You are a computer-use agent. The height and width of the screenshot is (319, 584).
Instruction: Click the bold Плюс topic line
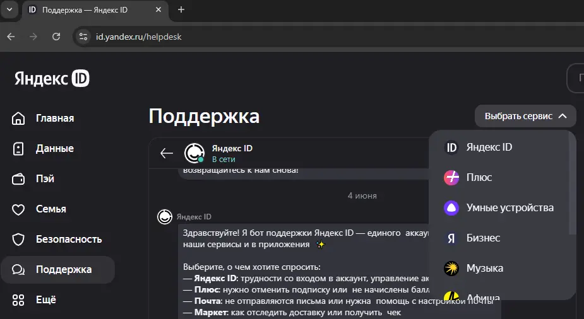[x=207, y=289]
